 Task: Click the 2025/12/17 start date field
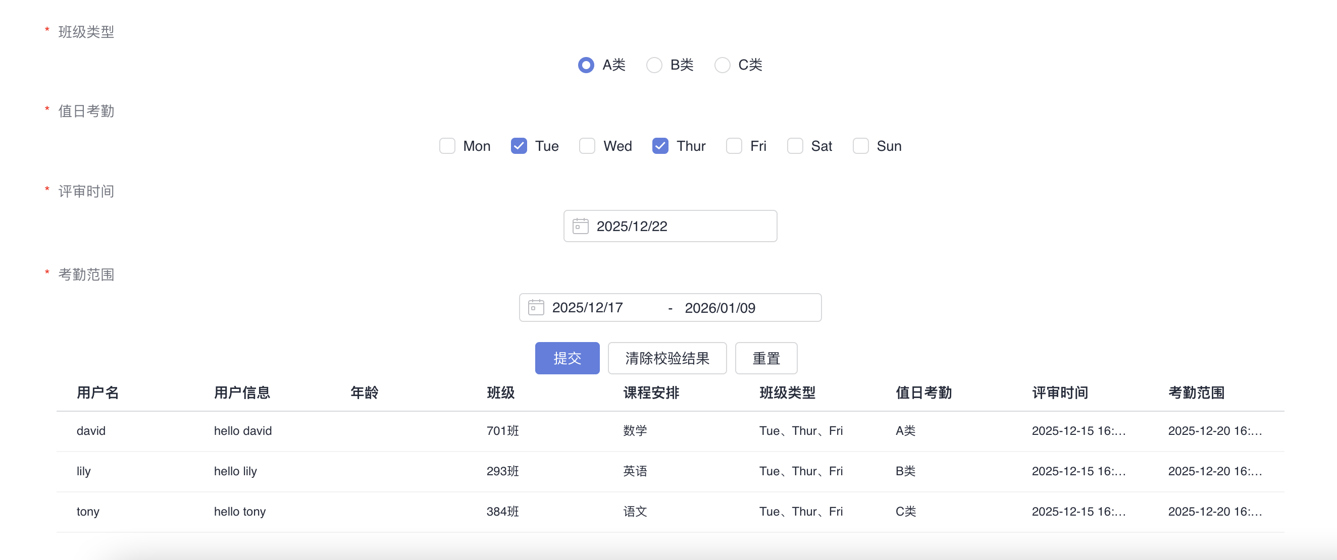587,307
